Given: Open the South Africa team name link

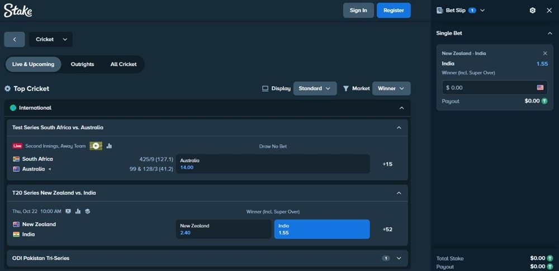Looking at the screenshot, I should (37, 159).
